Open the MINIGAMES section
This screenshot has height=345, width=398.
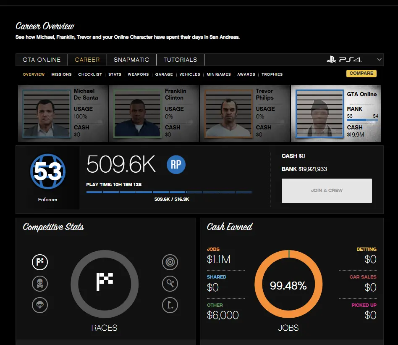point(219,74)
